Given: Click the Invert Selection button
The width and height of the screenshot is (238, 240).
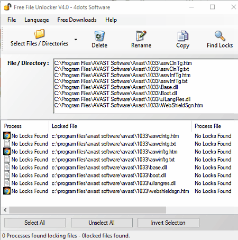Looking at the screenshot, I should [x=168, y=223].
